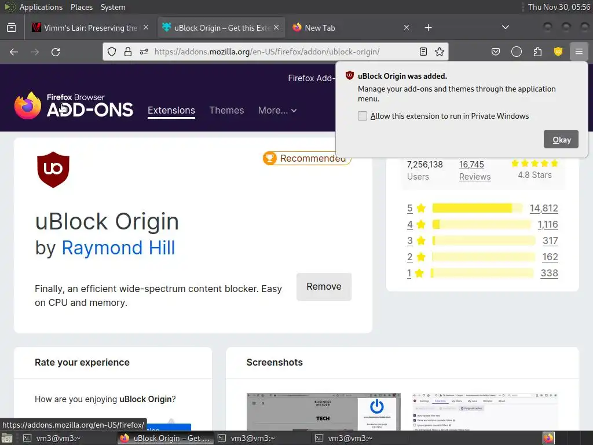Toggle reader view icon

(x=423, y=52)
